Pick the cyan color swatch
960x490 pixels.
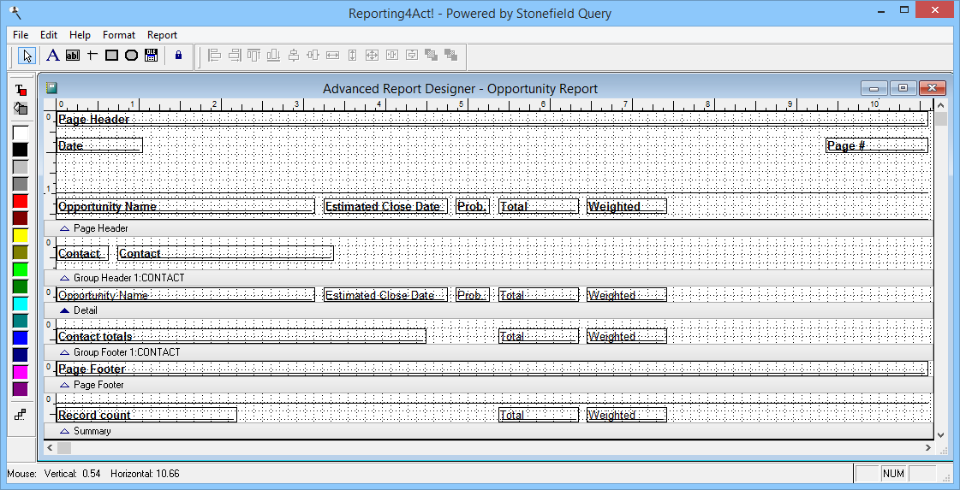click(x=21, y=304)
